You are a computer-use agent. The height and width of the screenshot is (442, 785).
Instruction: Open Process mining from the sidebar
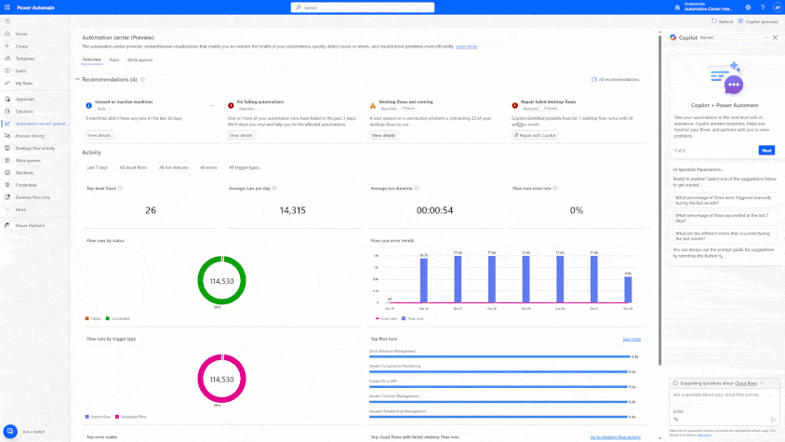tap(30, 135)
